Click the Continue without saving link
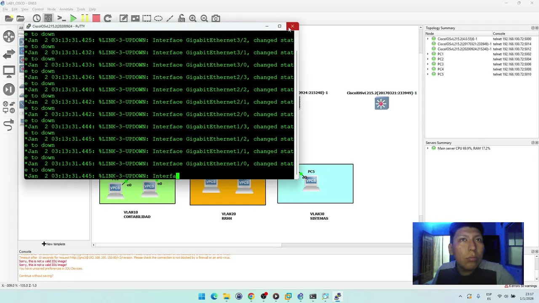The height and width of the screenshot is (303, 539). tap(36, 276)
